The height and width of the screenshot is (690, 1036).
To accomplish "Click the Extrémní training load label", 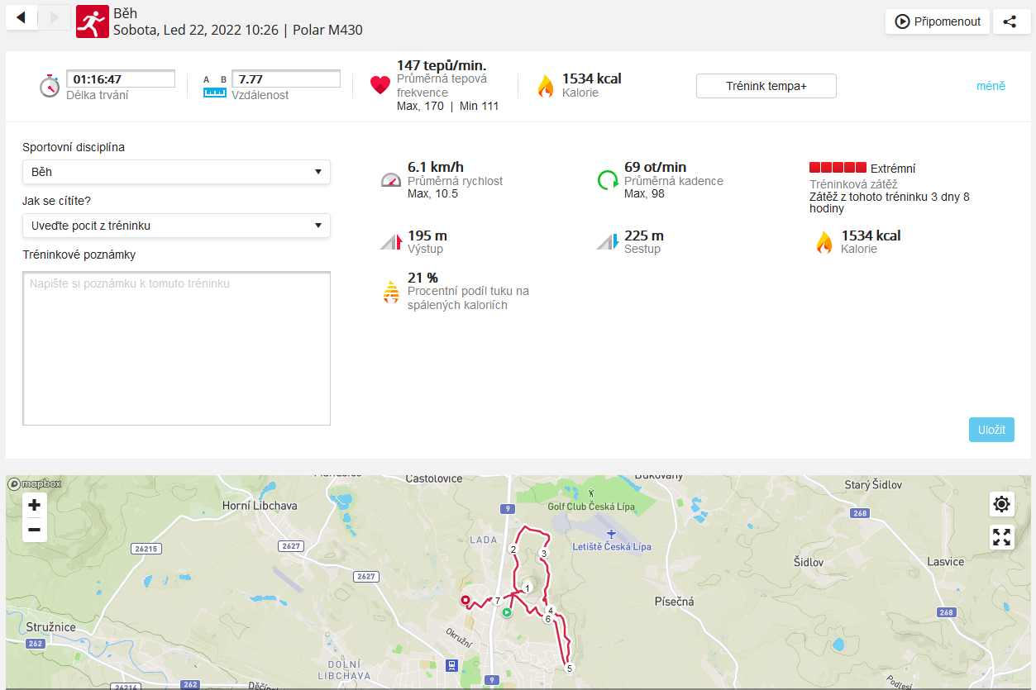I will click(893, 168).
